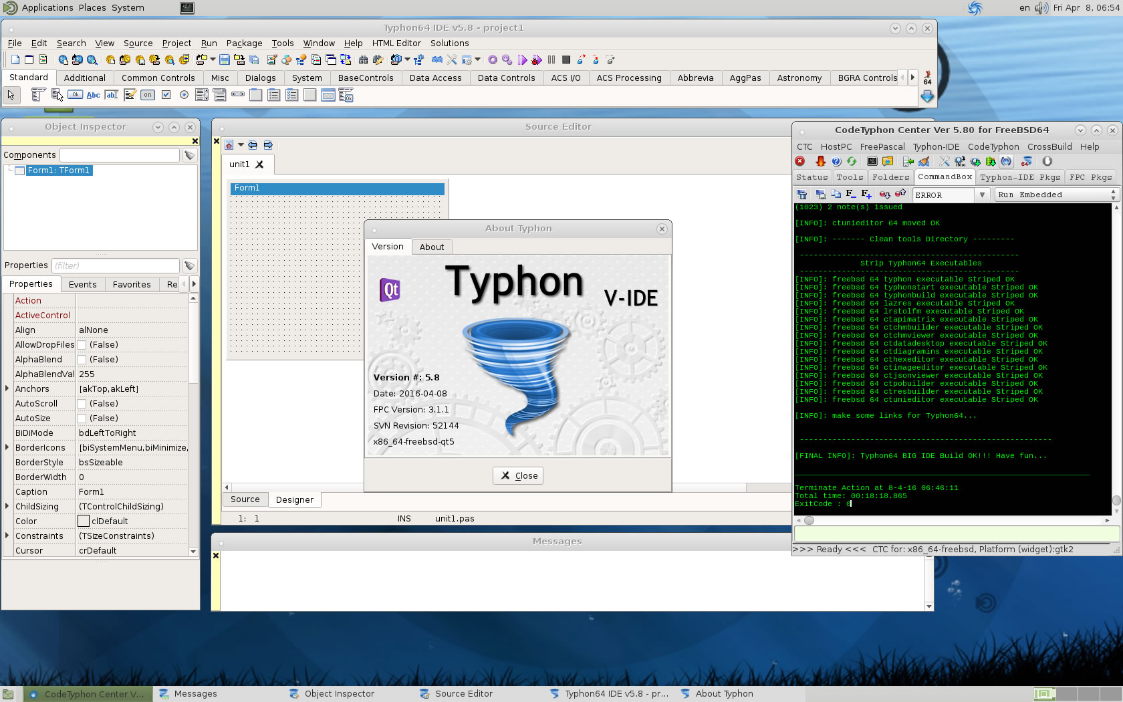Pick the TRadioButton component in palette
Screen dimensions: 1123x702
tap(184, 95)
